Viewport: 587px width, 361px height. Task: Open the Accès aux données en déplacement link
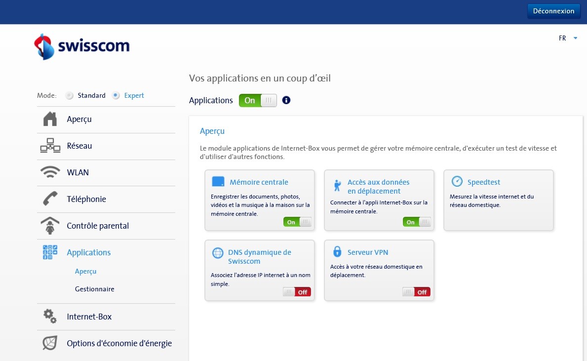point(378,187)
